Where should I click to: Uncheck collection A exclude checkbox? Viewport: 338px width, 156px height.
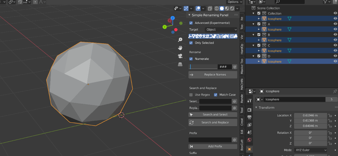259,24
